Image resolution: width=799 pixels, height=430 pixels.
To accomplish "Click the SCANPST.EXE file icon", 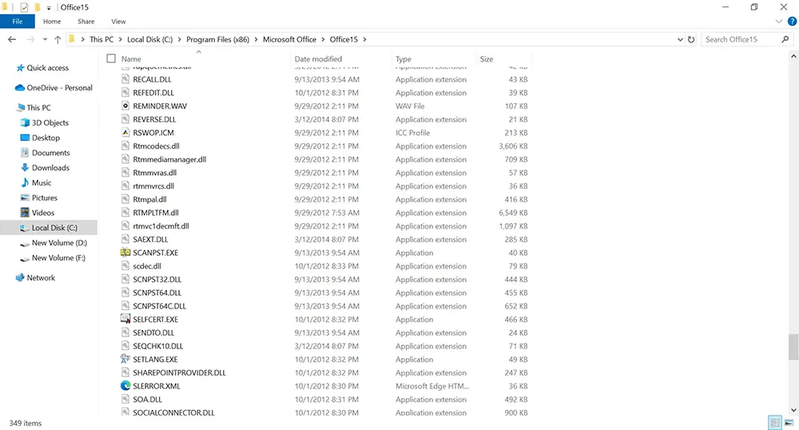I will [x=125, y=253].
